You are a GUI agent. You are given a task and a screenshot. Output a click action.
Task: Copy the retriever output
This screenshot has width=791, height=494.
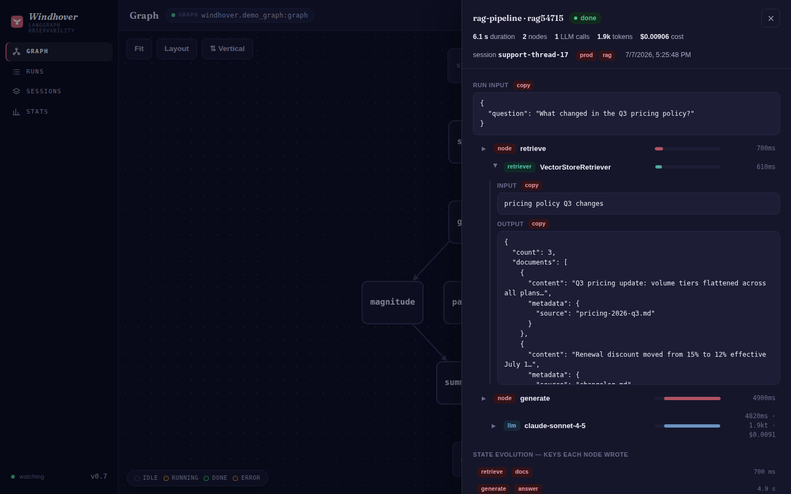click(x=539, y=224)
